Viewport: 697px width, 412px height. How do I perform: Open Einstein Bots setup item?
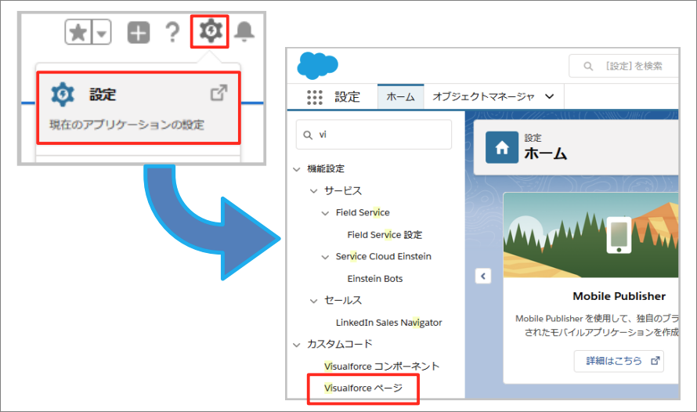point(375,279)
